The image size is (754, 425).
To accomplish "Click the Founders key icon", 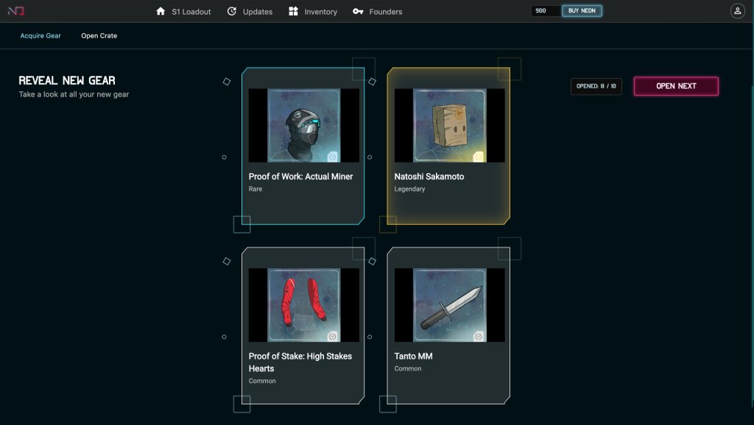I will (x=358, y=12).
